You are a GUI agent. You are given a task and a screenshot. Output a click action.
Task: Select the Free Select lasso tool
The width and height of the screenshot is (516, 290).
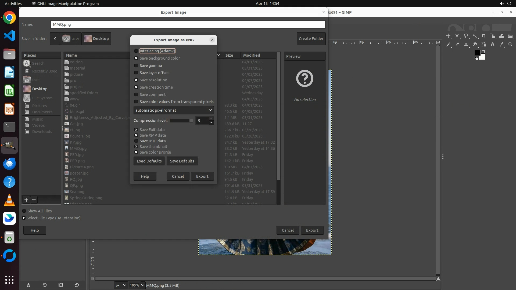pyautogui.click(x=466, y=36)
